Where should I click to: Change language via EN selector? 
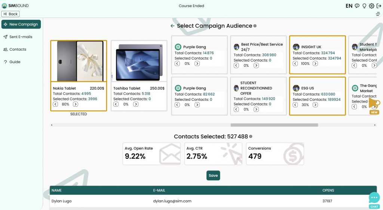pos(349,6)
